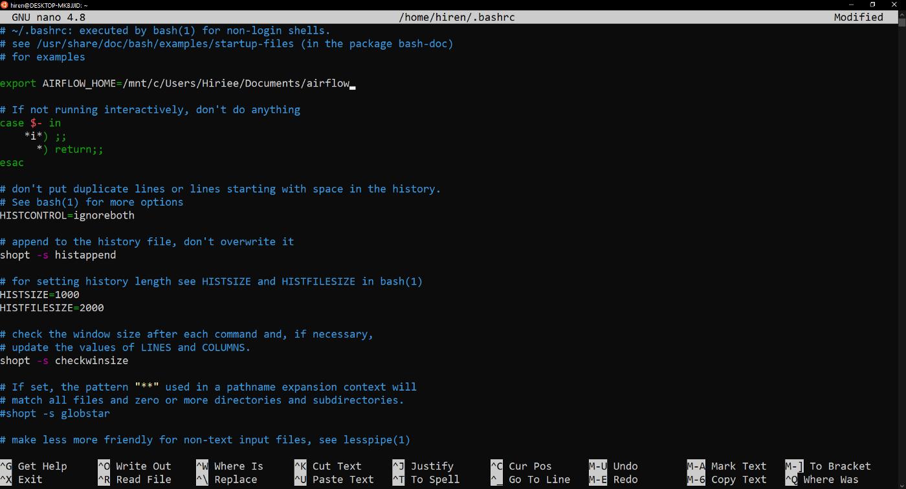The width and height of the screenshot is (906, 489).
Task: Click the M-U Undo shortcut
Action: [613, 466]
